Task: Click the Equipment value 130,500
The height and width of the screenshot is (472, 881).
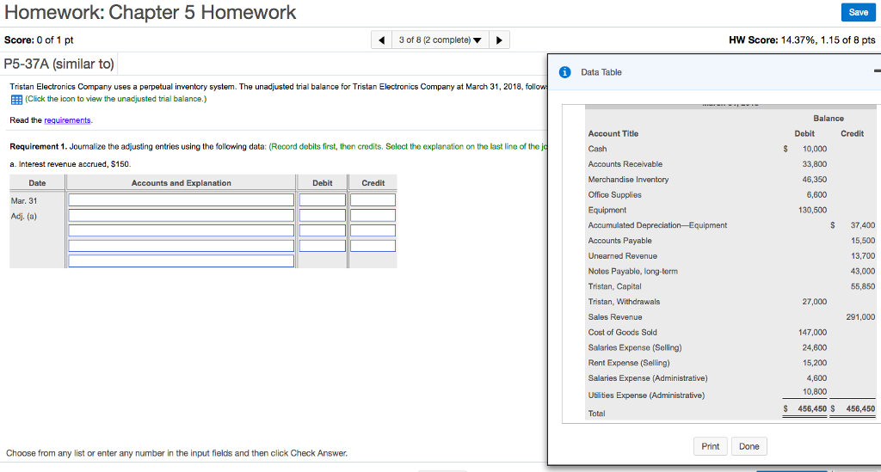Action: [812, 210]
